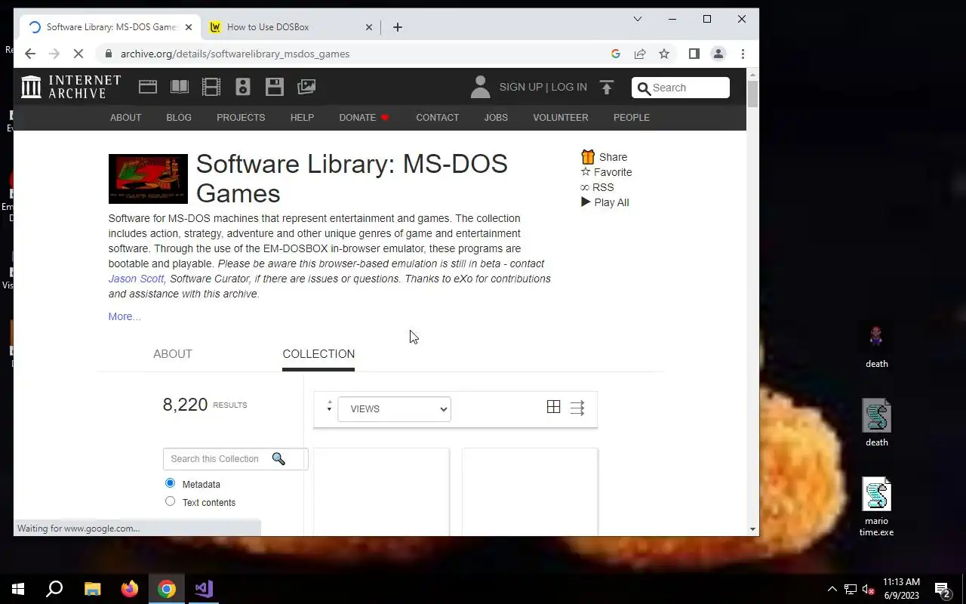The image size is (966, 604).
Task: Open a new browser tab
Action: click(x=398, y=27)
